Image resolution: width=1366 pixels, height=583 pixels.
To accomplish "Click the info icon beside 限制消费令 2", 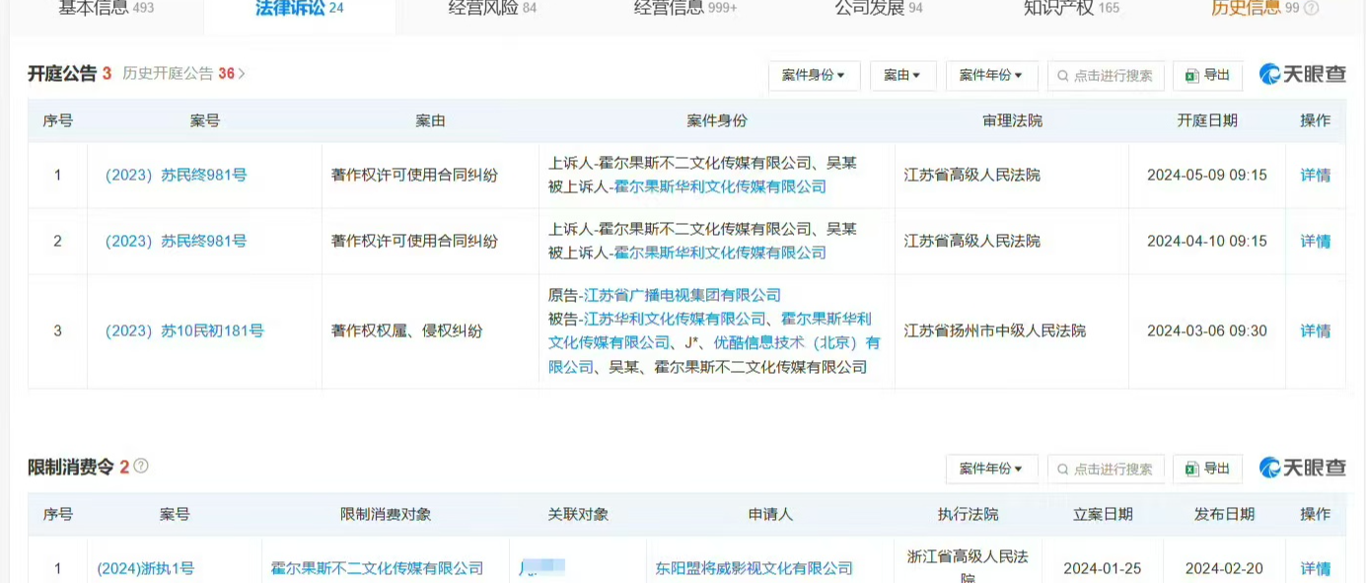I will (x=141, y=466).
